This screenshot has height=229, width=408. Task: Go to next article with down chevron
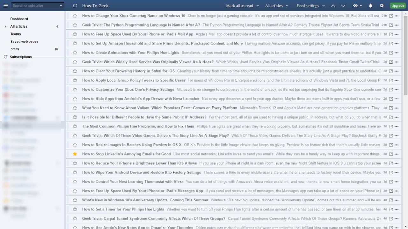(343, 6)
